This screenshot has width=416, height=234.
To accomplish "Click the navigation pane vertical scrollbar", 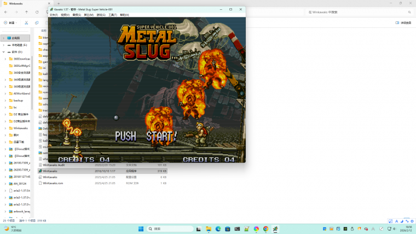I will (32, 82).
